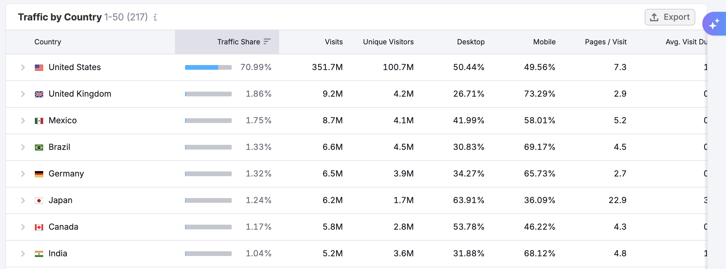Viewport: 726px width, 269px height.
Task: Click the 1-50 (217) pagination label
Action: tap(126, 17)
